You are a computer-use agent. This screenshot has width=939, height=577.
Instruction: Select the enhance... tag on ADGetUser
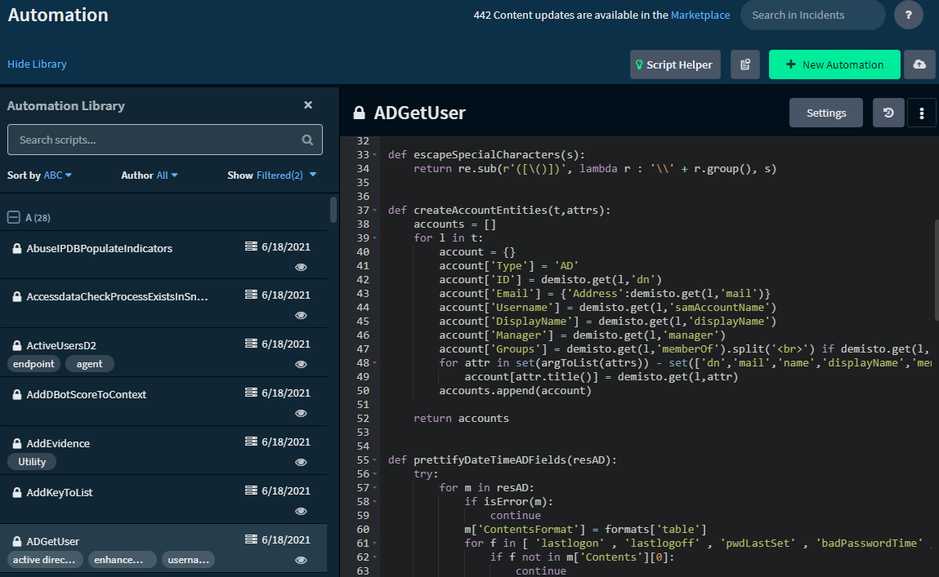point(122,560)
